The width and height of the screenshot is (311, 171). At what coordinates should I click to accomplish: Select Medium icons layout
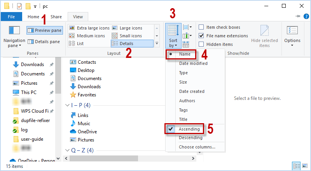[87, 36]
